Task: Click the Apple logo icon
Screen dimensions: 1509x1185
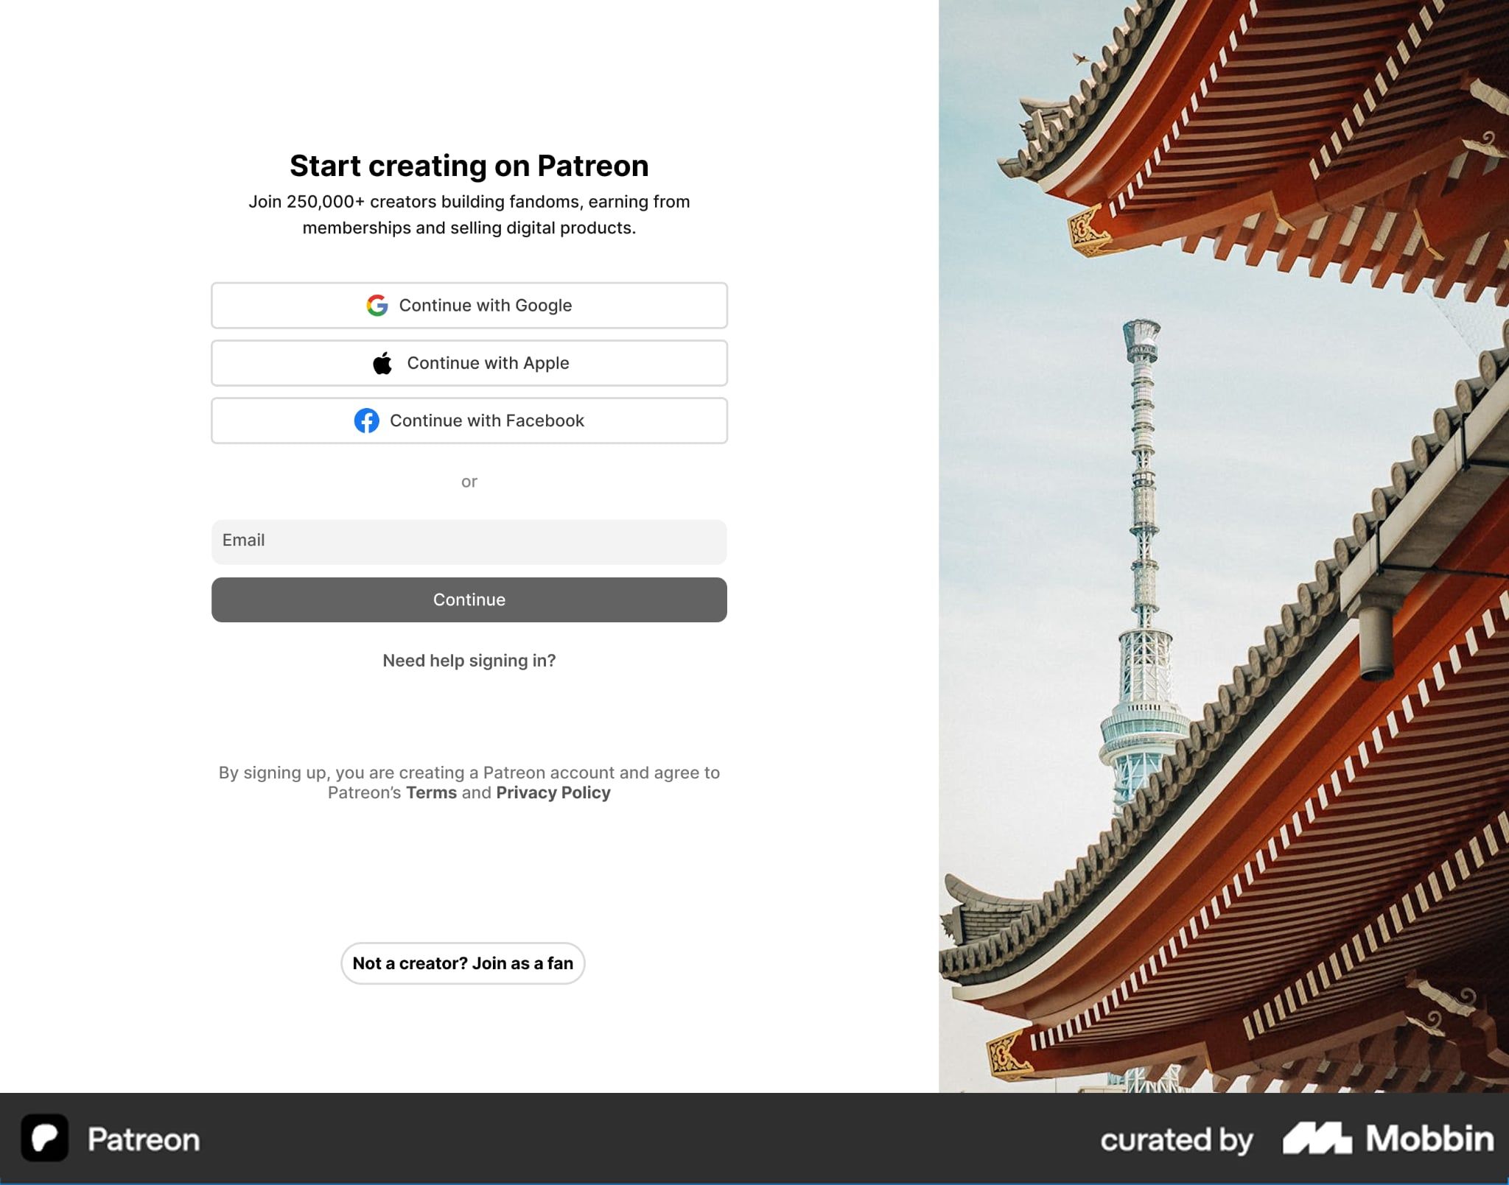Action: [x=382, y=363]
